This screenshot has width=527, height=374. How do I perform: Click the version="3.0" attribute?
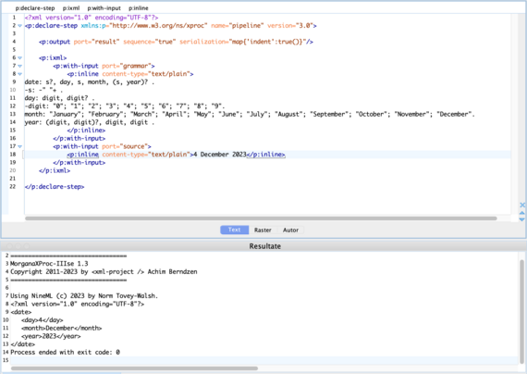pos(290,26)
